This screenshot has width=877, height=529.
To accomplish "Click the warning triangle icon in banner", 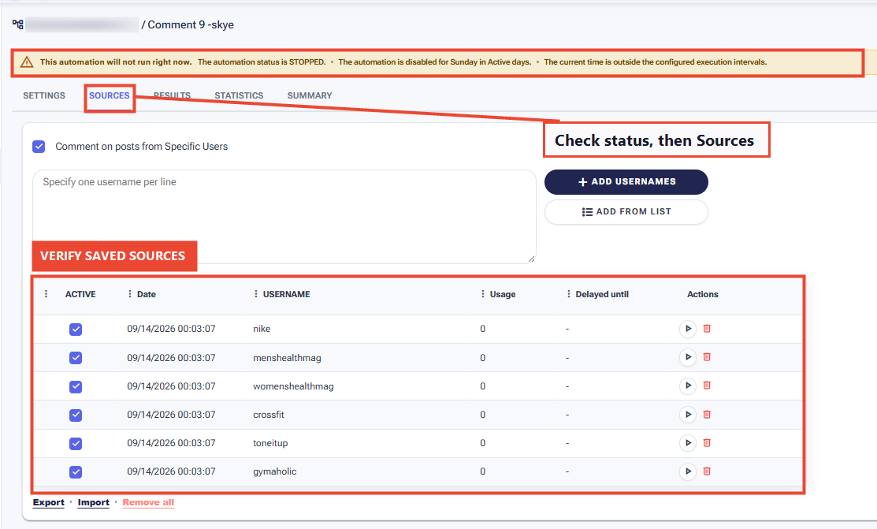I will click(x=27, y=62).
